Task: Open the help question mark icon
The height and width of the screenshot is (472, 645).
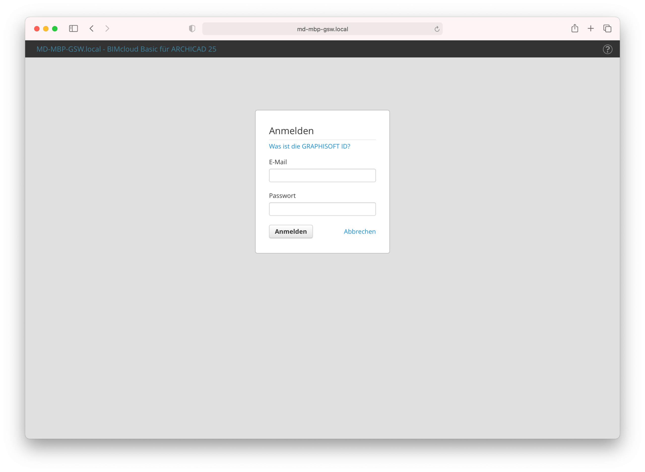Action: tap(607, 49)
